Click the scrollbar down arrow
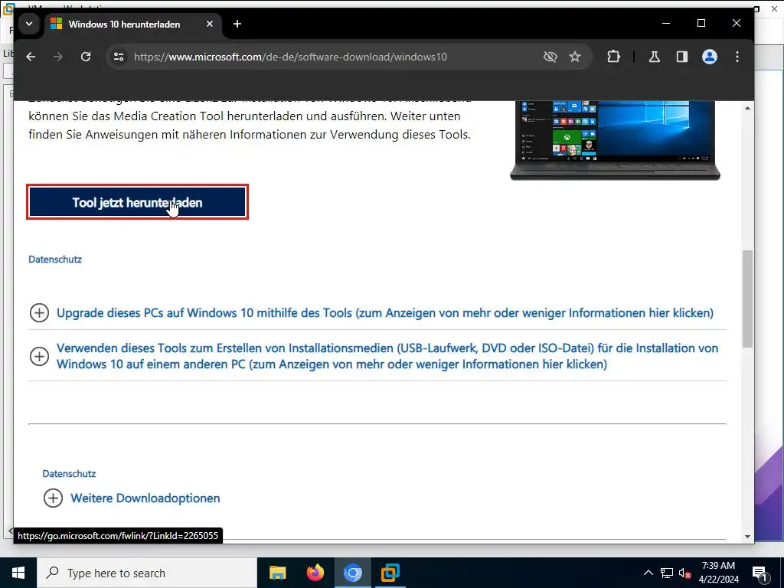Image resolution: width=784 pixels, height=588 pixels. click(747, 537)
